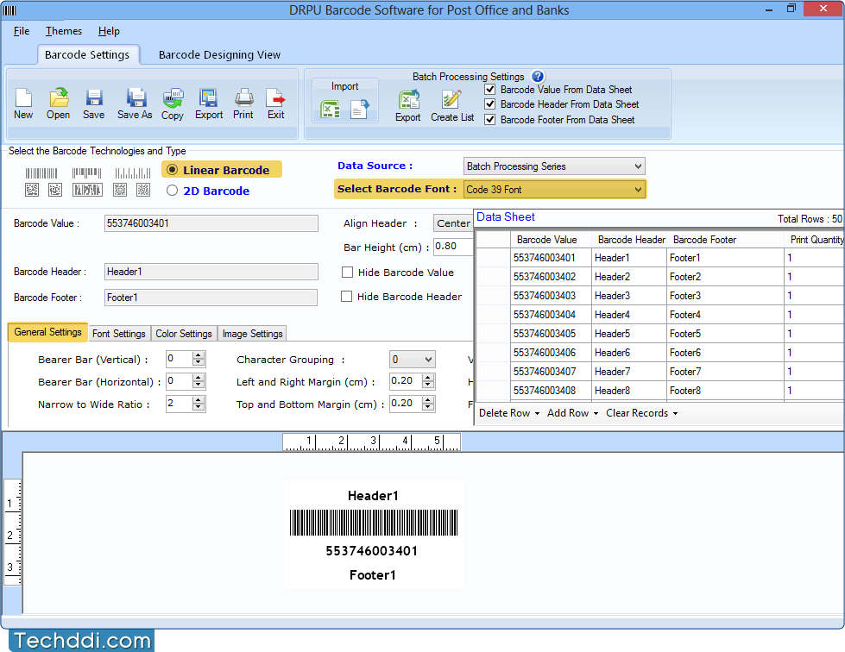
Task: Click the Barcode Footer input field
Action: (x=211, y=298)
